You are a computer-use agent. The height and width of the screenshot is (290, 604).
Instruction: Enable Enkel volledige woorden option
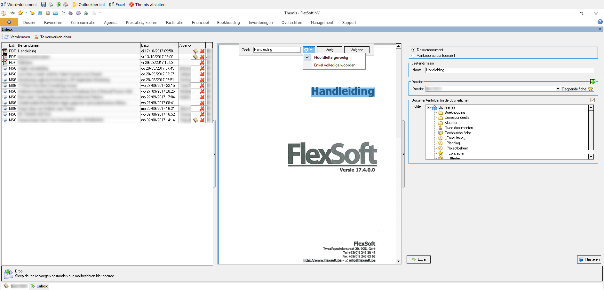(x=334, y=65)
